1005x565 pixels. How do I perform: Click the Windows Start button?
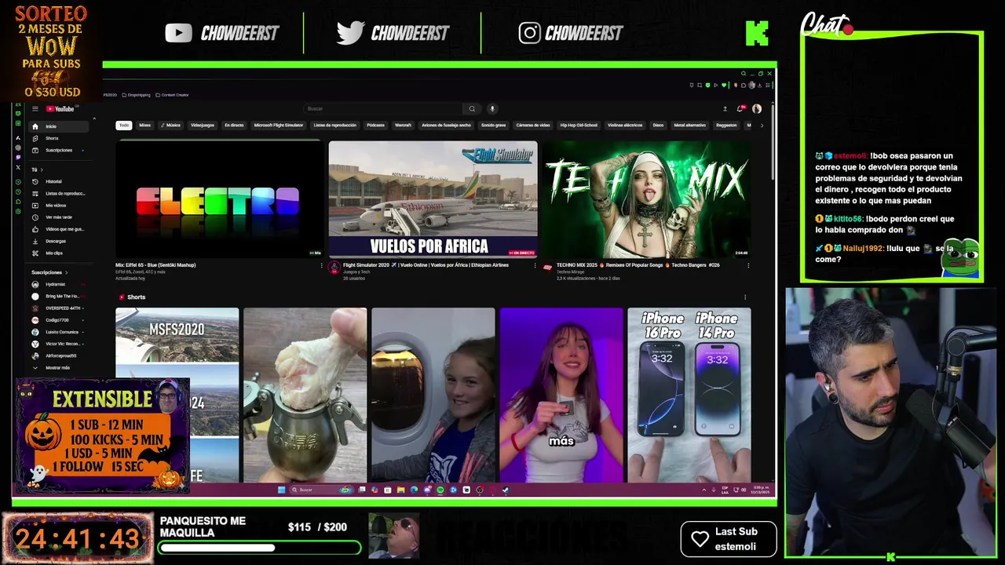tap(281, 490)
